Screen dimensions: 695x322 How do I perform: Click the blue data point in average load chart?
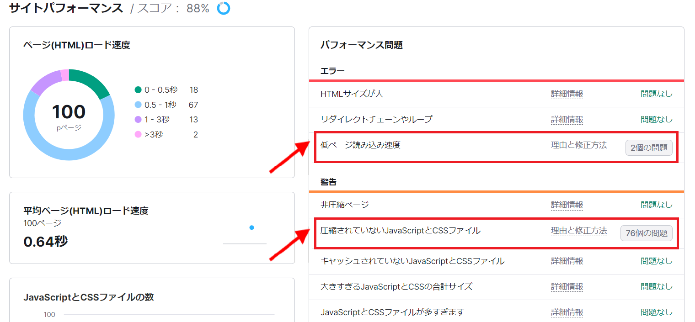coord(251,227)
